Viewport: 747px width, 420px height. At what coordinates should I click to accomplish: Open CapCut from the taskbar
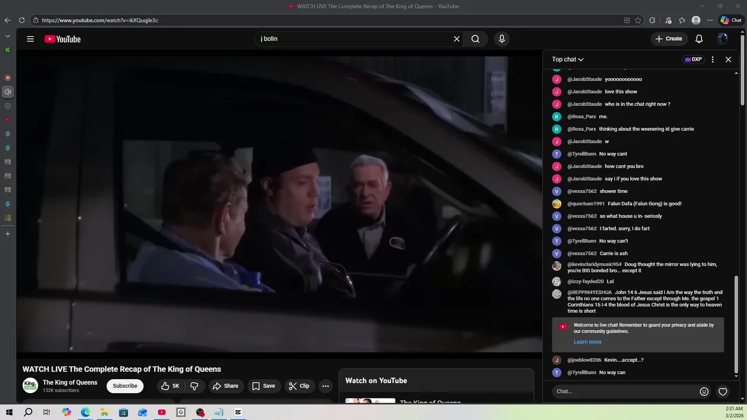coord(238,412)
